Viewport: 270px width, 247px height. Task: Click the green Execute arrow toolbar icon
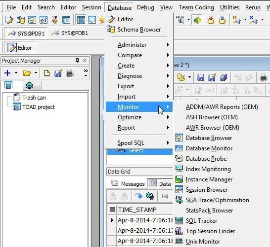(197, 20)
